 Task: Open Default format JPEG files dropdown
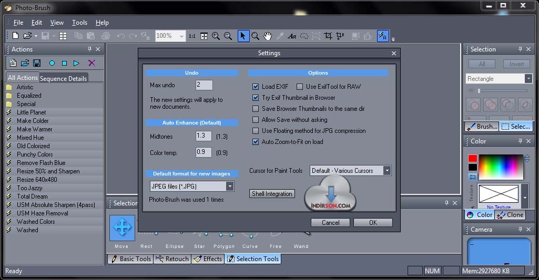[230, 186]
